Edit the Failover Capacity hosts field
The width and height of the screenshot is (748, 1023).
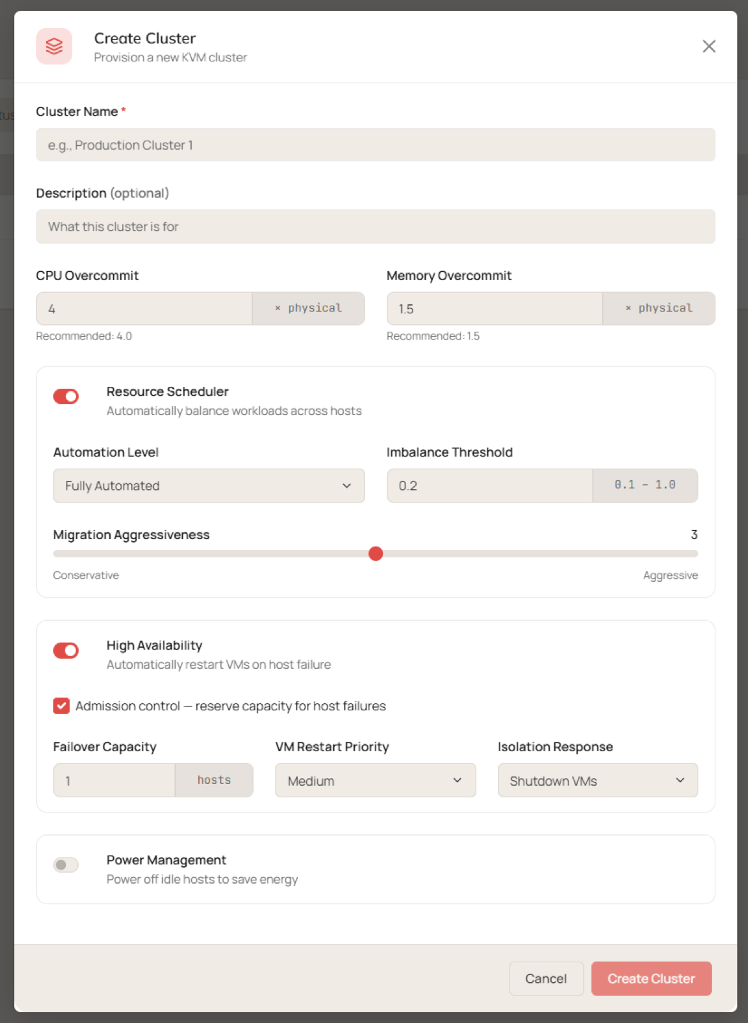pos(114,780)
